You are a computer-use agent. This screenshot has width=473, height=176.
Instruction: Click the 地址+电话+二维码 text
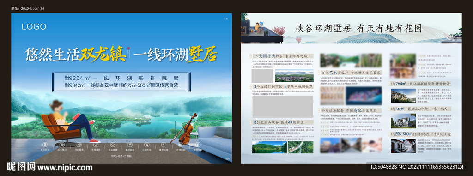tap(121, 157)
